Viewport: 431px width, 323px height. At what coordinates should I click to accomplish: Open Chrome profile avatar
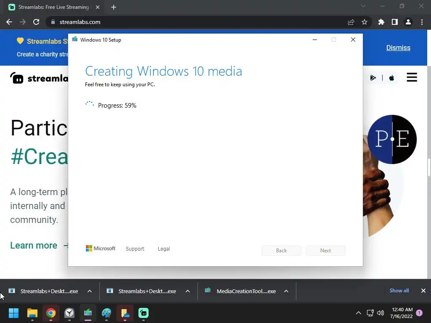coord(408,22)
